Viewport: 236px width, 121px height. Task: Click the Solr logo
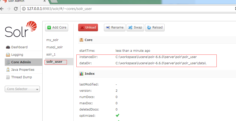21,29
